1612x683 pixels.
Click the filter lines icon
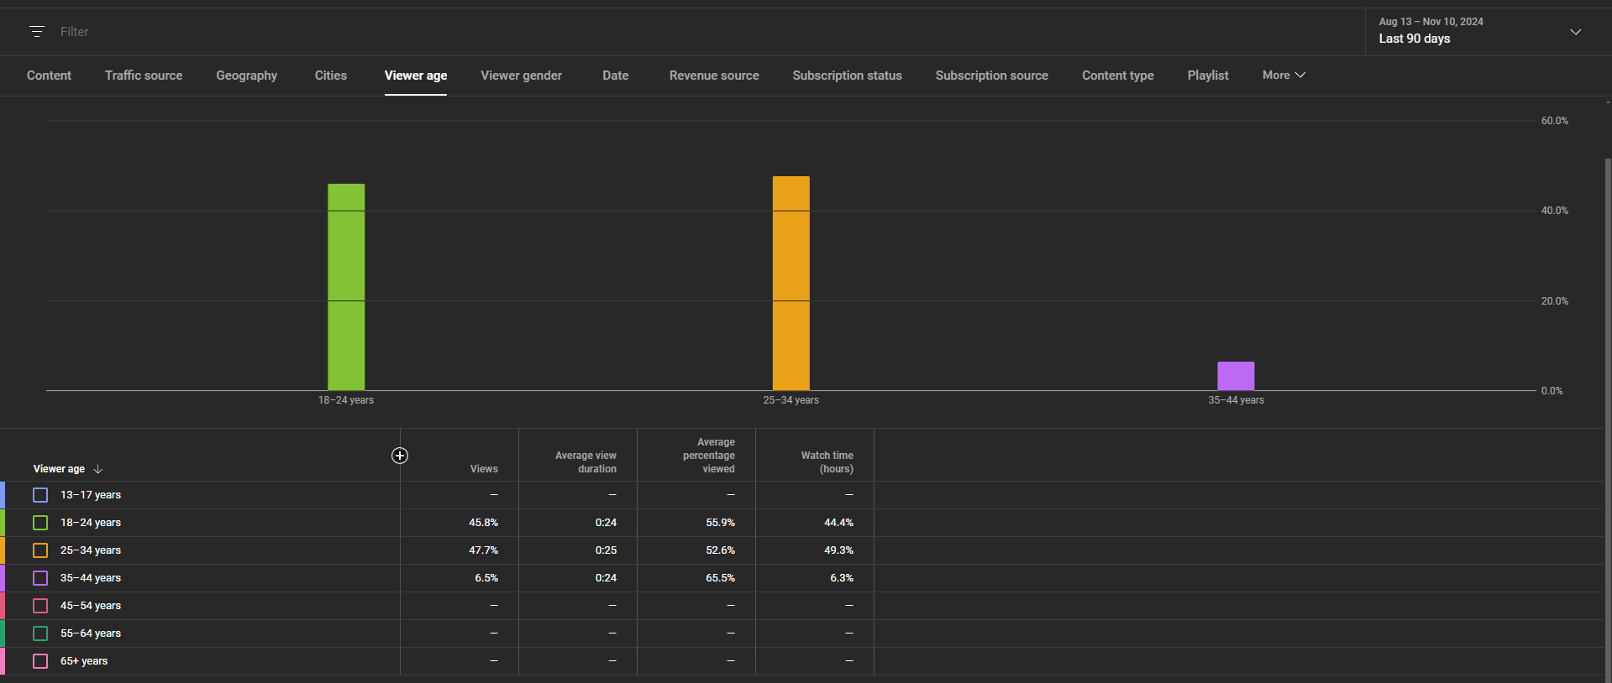click(36, 32)
